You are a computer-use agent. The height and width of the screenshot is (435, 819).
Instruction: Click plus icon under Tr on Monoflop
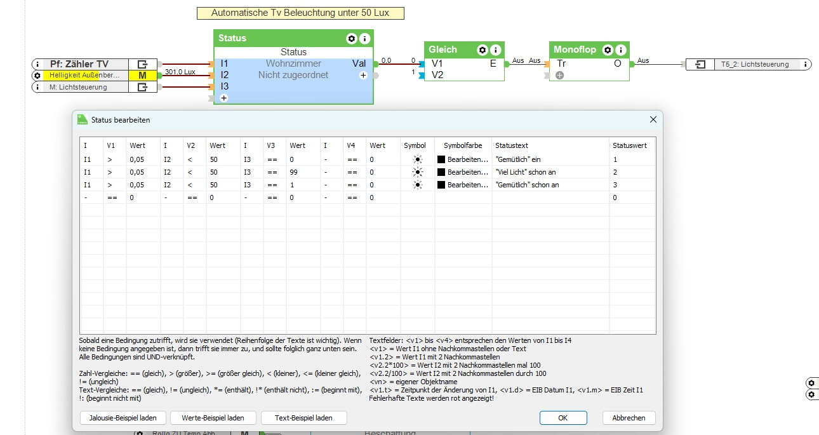click(x=560, y=75)
